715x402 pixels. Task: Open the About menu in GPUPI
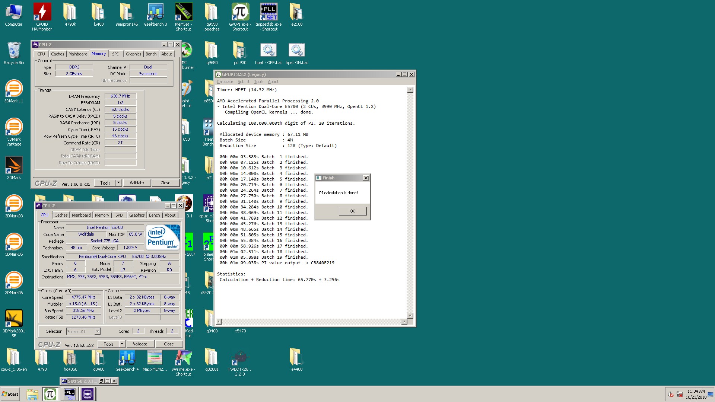click(x=273, y=82)
